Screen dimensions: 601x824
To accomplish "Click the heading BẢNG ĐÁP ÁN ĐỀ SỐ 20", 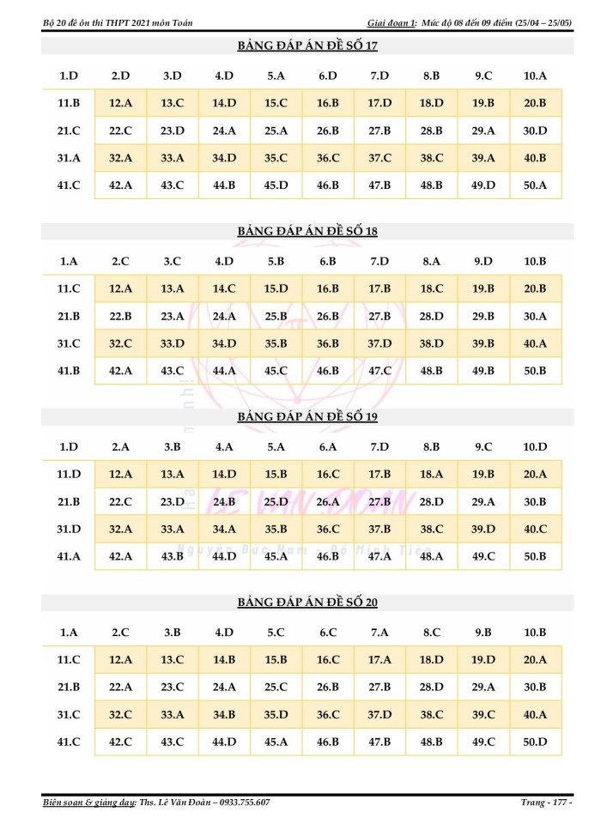I will (307, 602).
